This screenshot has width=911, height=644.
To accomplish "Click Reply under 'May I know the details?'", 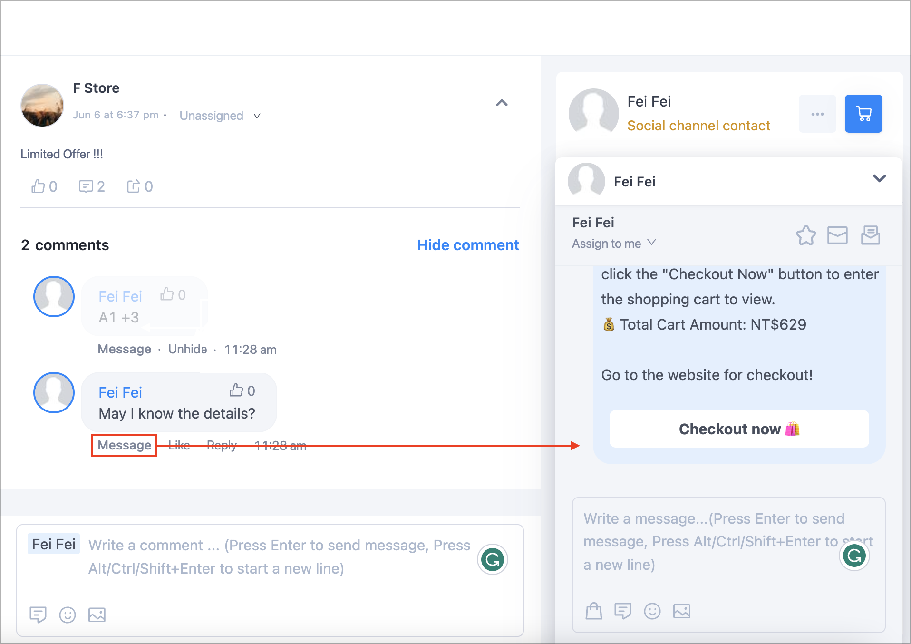I will point(222,445).
